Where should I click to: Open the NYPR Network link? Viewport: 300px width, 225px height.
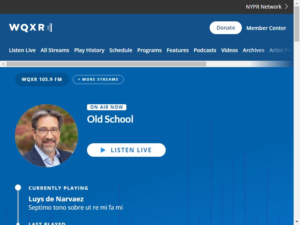[x=264, y=7]
